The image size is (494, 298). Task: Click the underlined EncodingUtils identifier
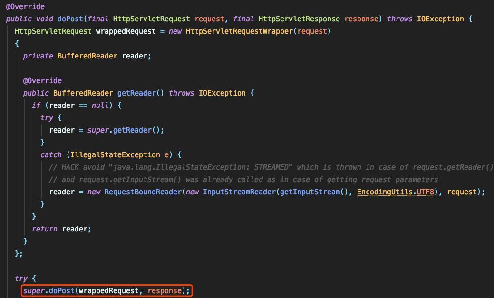click(x=385, y=192)
